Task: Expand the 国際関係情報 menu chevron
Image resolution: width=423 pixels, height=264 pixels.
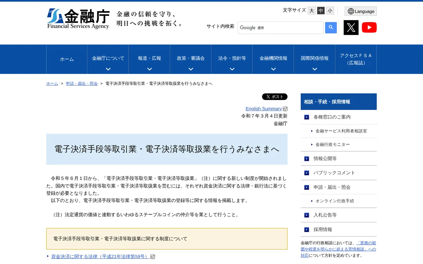Action: point(315,69)
